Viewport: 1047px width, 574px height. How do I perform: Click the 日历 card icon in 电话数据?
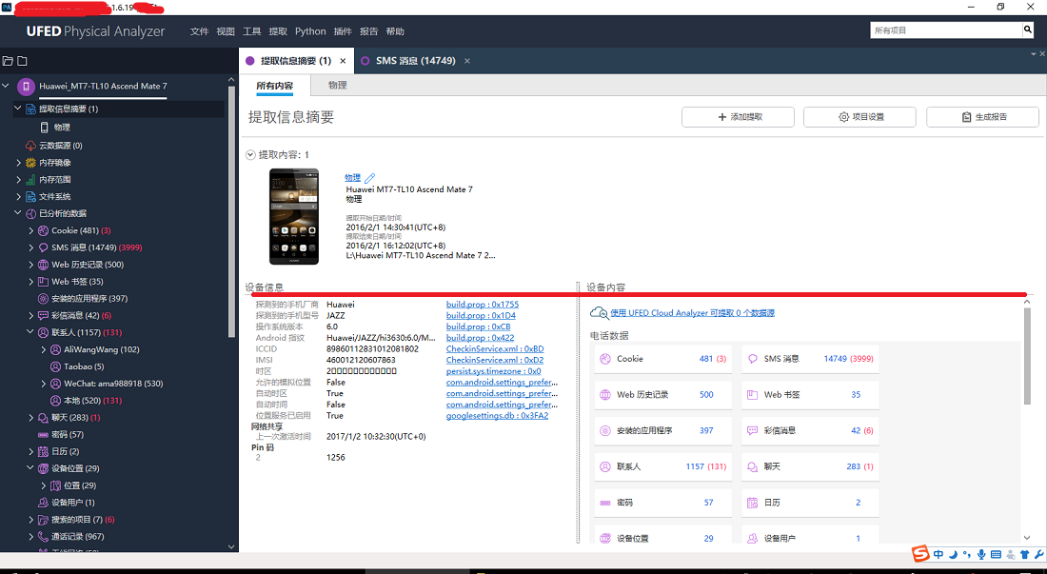click(x=753, y=503)
